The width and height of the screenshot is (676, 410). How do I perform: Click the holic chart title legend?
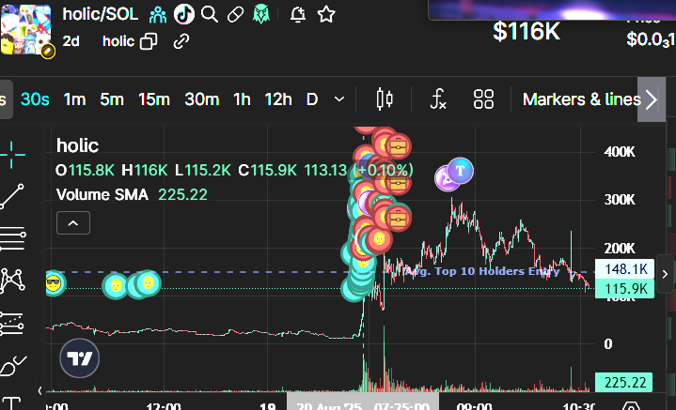click(78, 145)
